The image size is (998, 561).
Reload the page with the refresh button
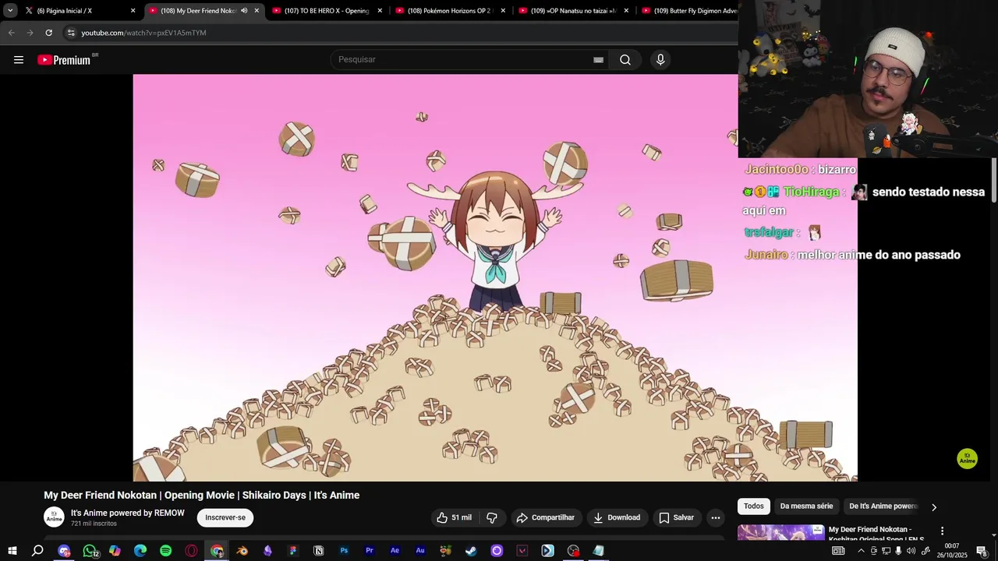click(48, 33)
